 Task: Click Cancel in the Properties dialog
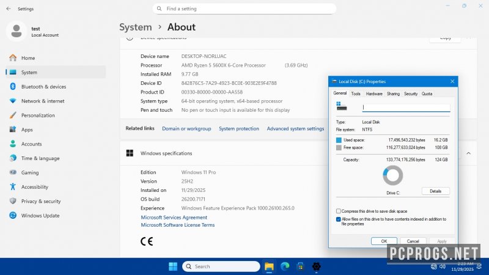[413, 241]
